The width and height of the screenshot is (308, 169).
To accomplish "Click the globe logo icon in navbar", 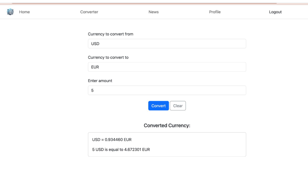I will pos(10,12).
